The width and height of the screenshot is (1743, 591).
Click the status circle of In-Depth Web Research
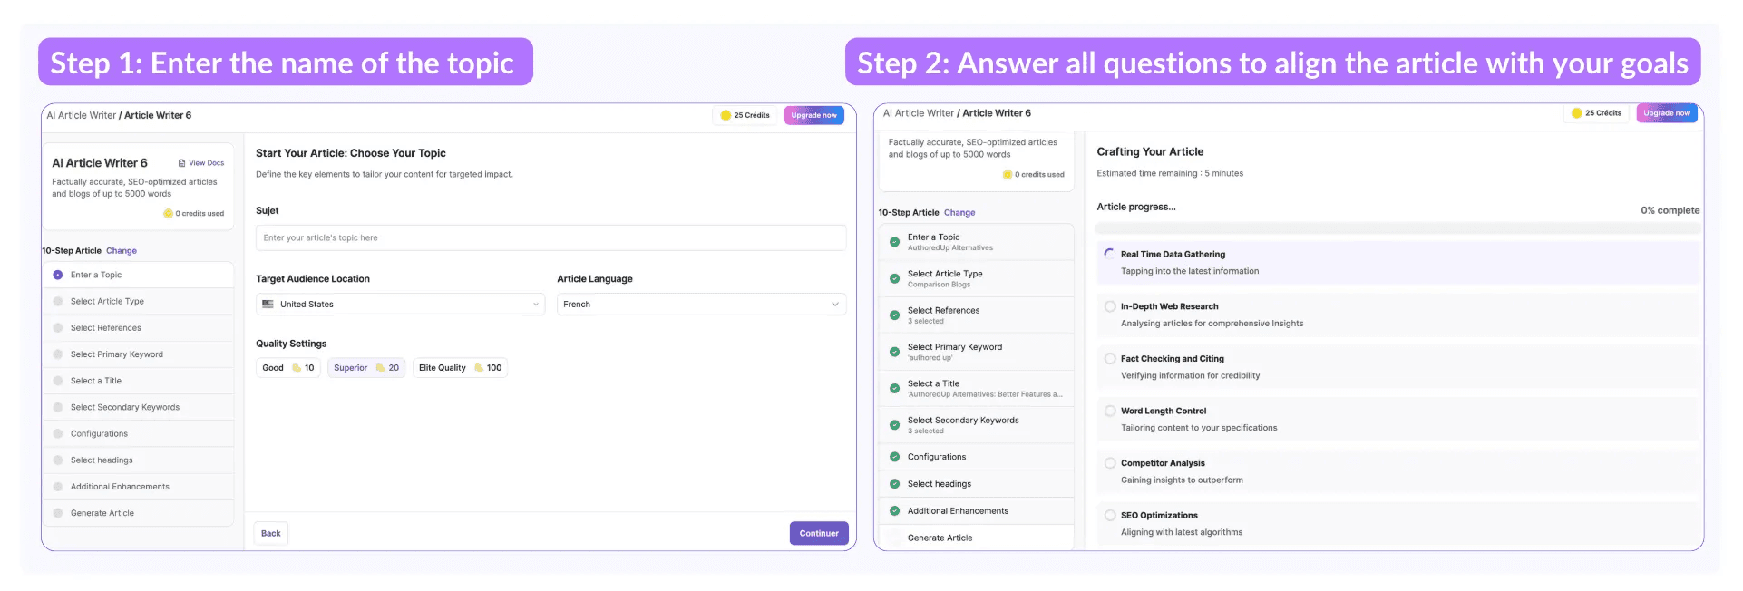click(x=1110, y=306)
